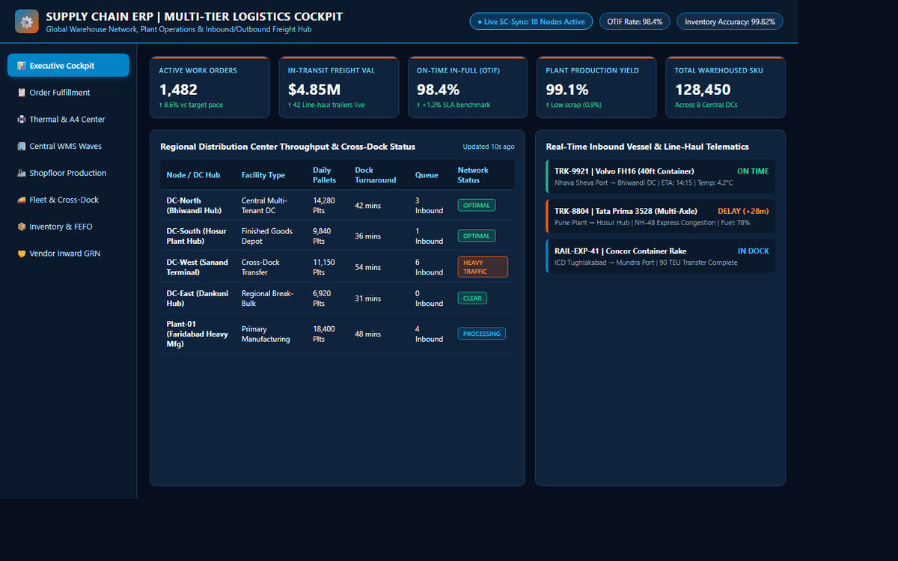Click the HEAVY TRAFFIC badge for DC-West
This screenshot has height=561, width=898.
click(483, 267)
